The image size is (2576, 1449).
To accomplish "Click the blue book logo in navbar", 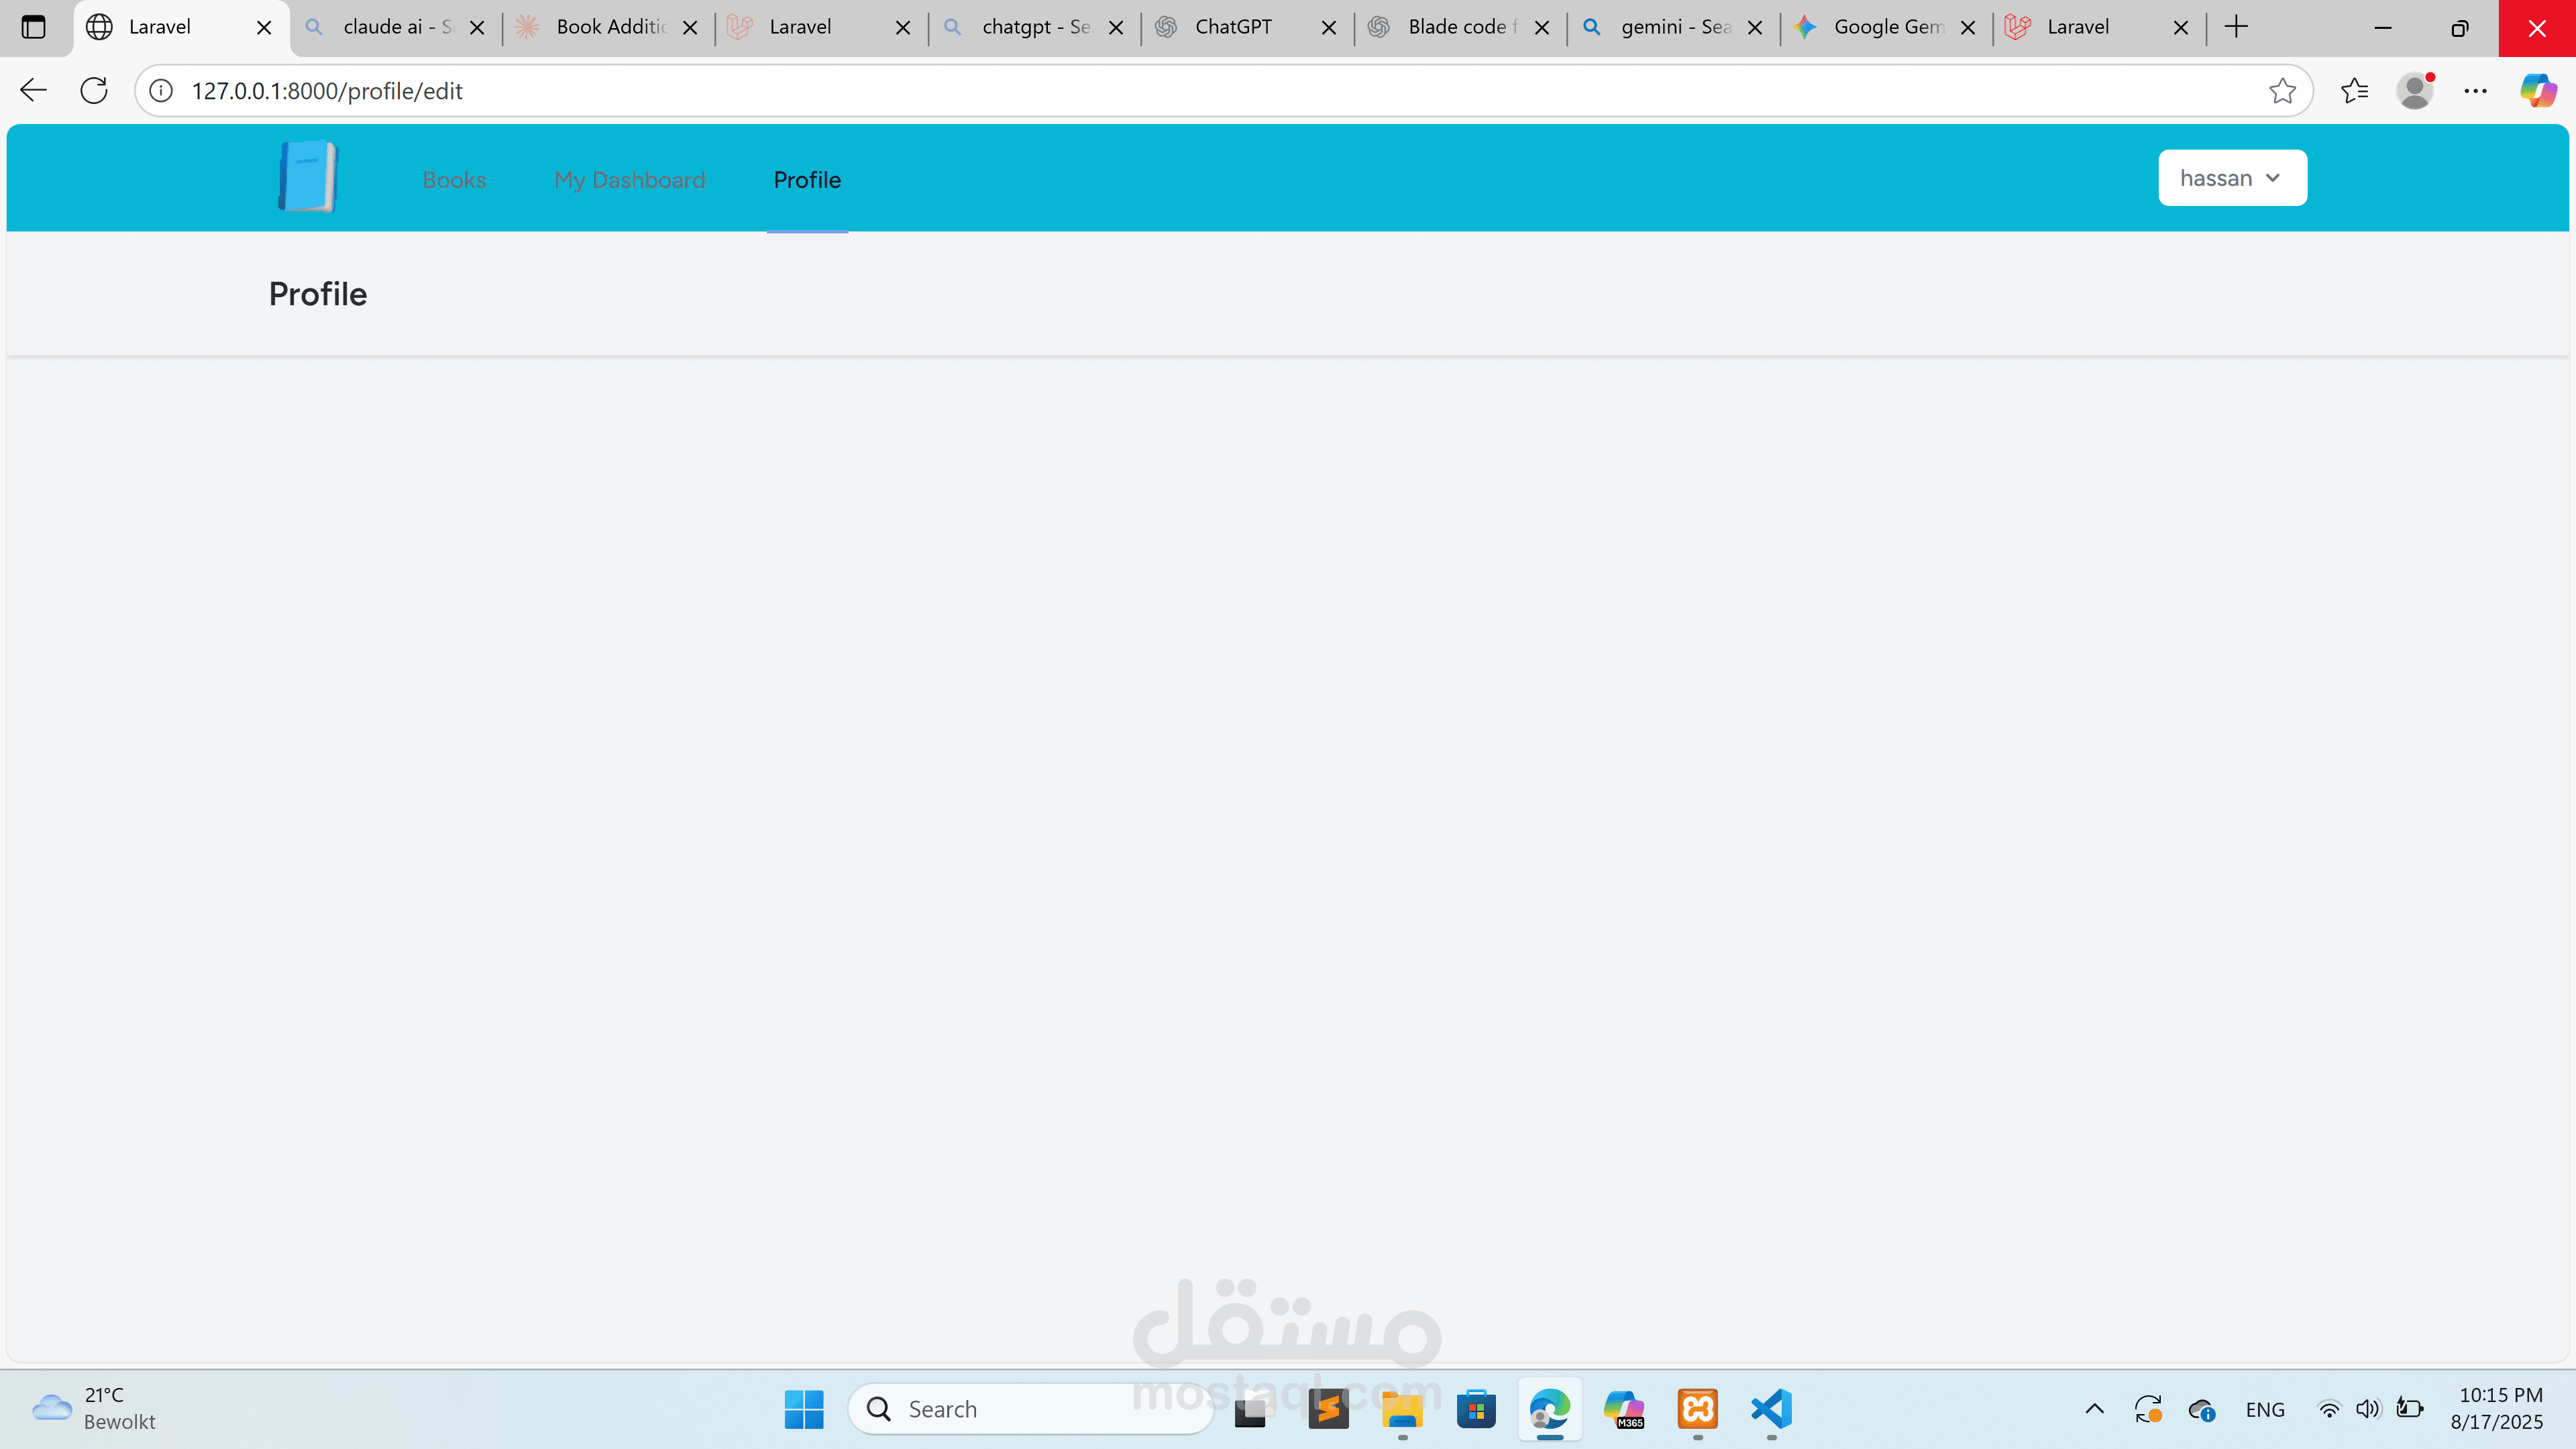I will coord(308,177).
